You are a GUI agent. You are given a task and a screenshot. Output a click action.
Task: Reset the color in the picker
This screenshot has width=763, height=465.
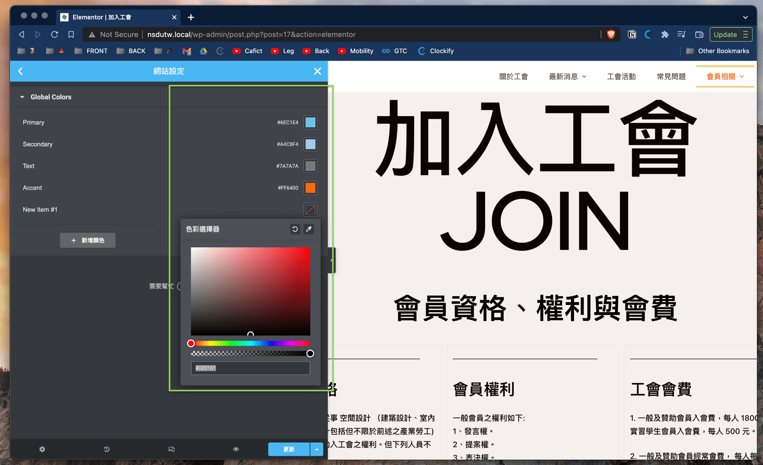[295, 229]
